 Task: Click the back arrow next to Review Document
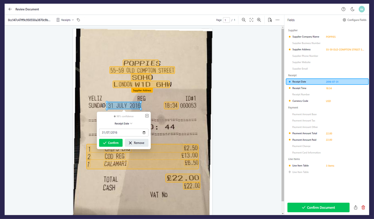pyautogui.click(x=10, y=9)
